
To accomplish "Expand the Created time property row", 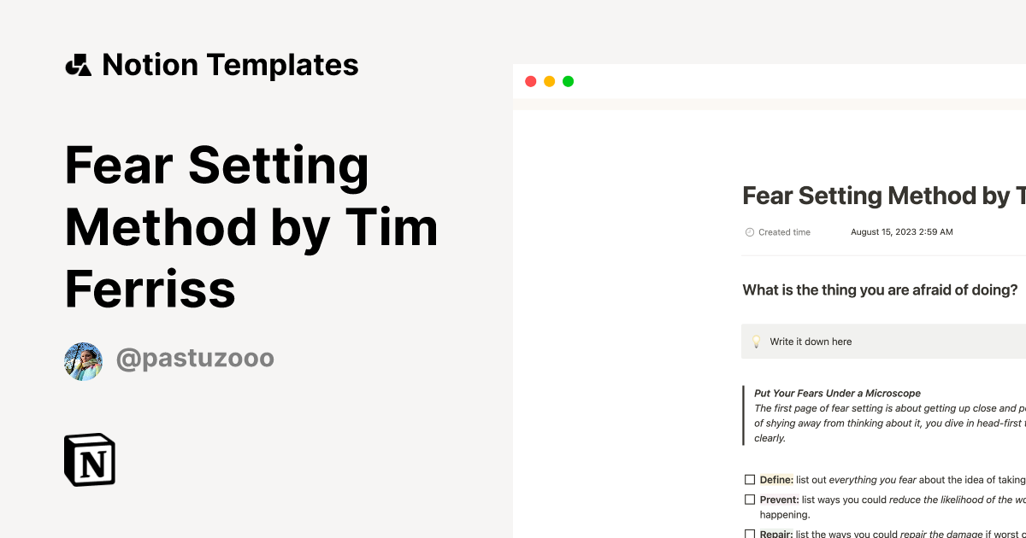I will [x=784, y=231].
